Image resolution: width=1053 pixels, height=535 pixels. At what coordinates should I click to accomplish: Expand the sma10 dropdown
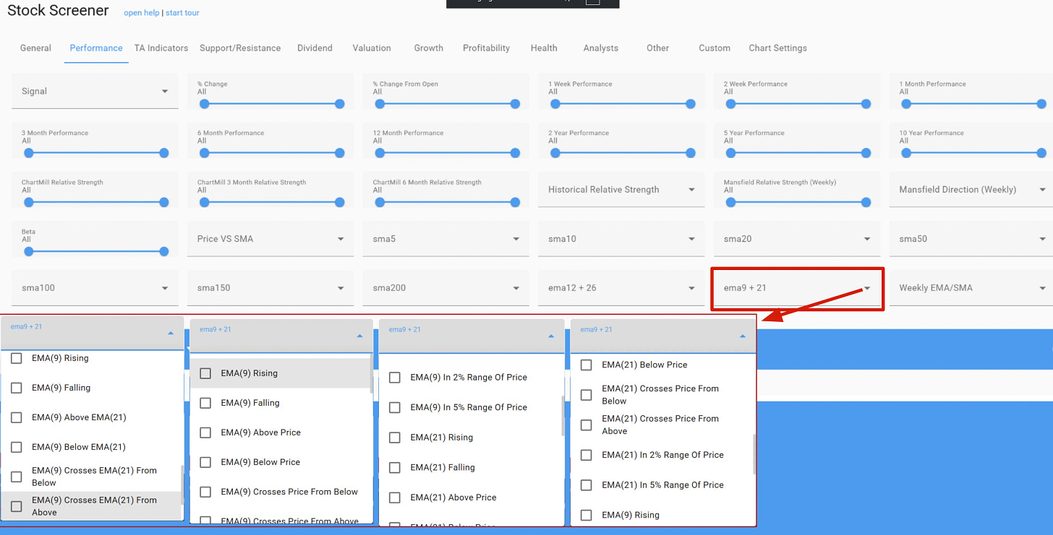(621, 239)
